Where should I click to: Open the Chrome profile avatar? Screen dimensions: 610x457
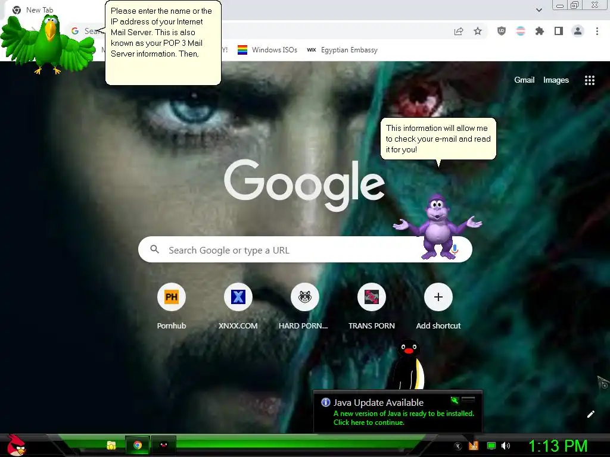[x=578, y=31]
